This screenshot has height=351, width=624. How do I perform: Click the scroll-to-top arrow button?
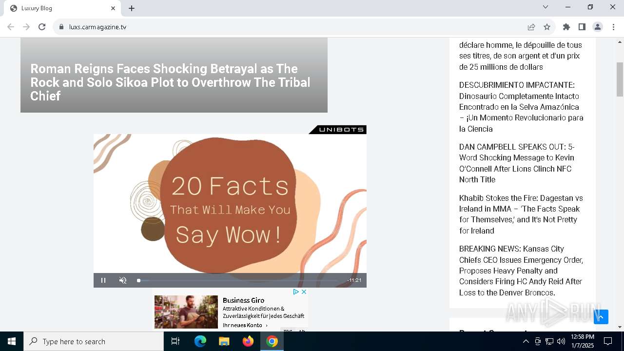tap(601, 317)
